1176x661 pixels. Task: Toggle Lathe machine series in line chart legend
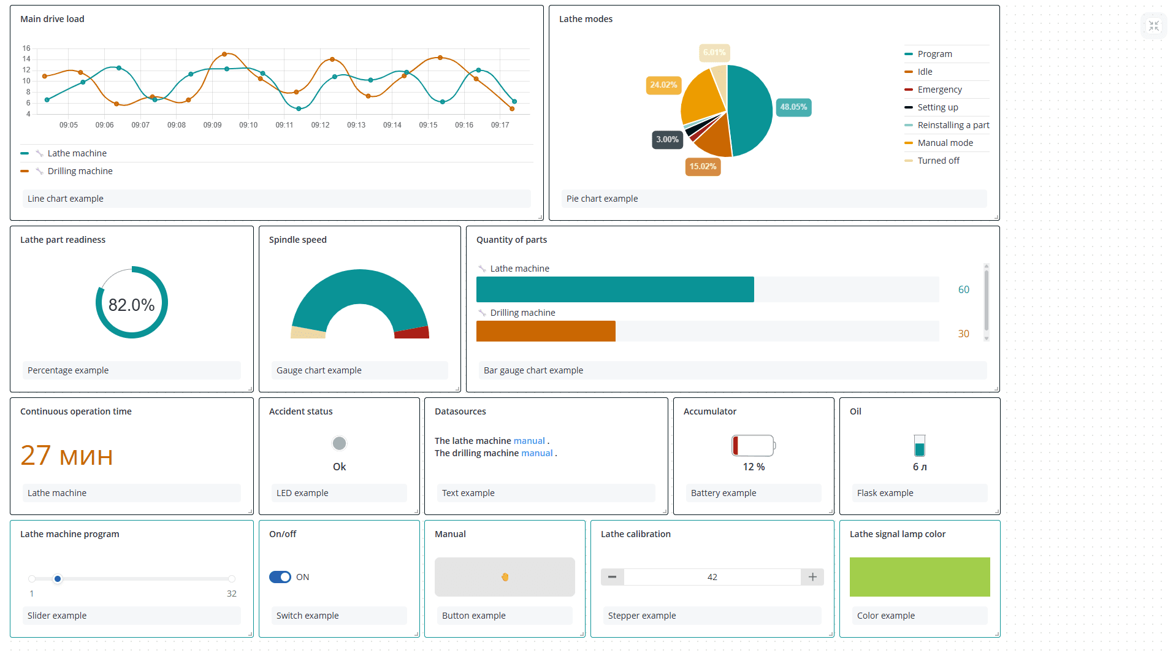77,153
